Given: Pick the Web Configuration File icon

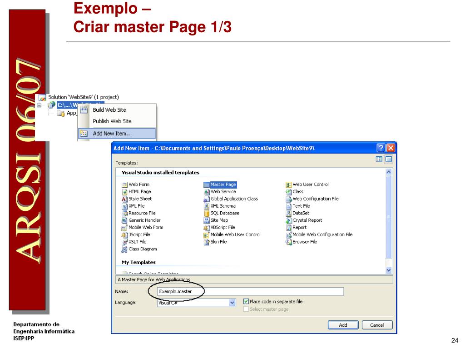Looking at the screenshot, I should [288, 199].
